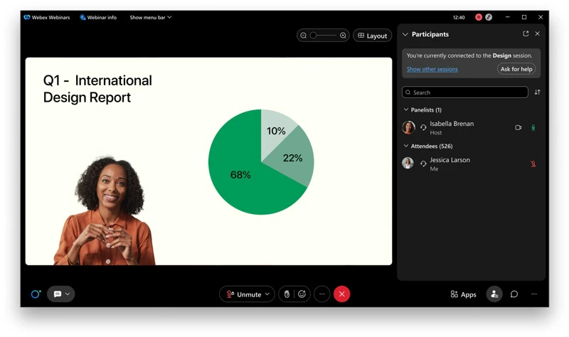Click the Webex Assistant icon
The image size is (569, 337).
(x=35, y=294)
